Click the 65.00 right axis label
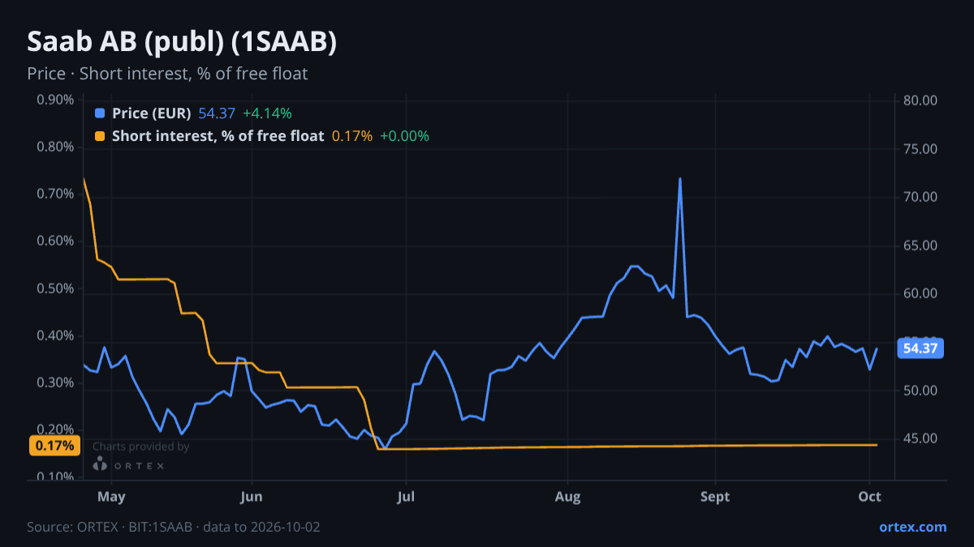The width and height of the screenshot is (974, 547). pyautogui.click(x=920, y=246)
